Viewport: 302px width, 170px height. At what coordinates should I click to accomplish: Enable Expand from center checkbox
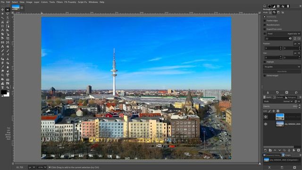(265, 29)
